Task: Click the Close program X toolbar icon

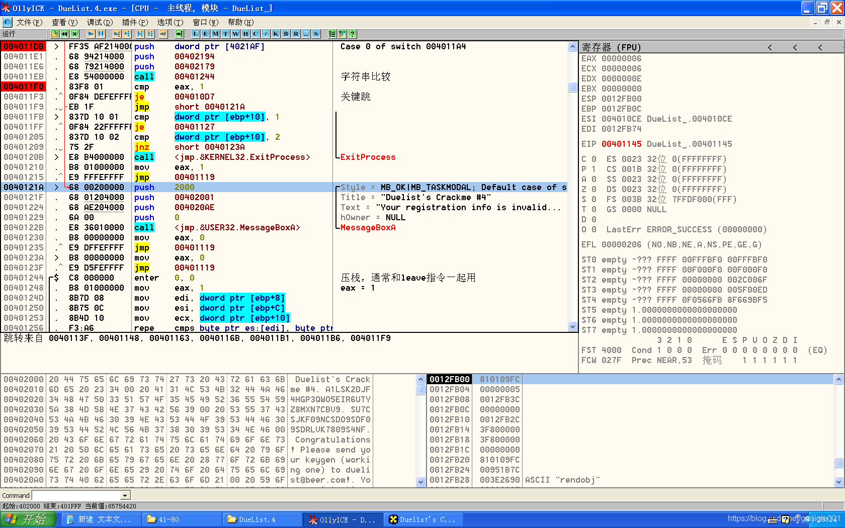Action: [x=75, y=34]
